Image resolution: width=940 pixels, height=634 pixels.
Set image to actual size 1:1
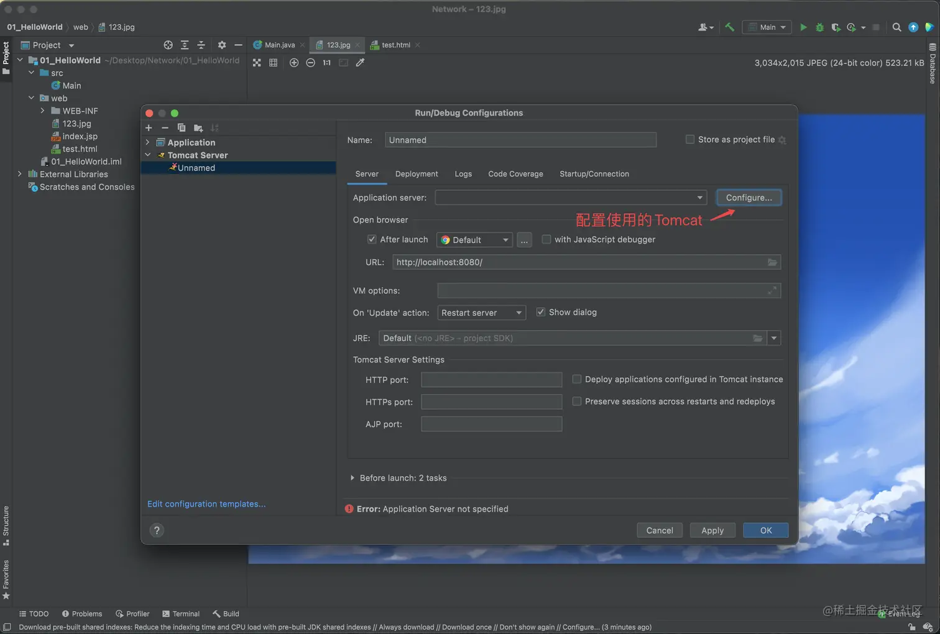326,63
